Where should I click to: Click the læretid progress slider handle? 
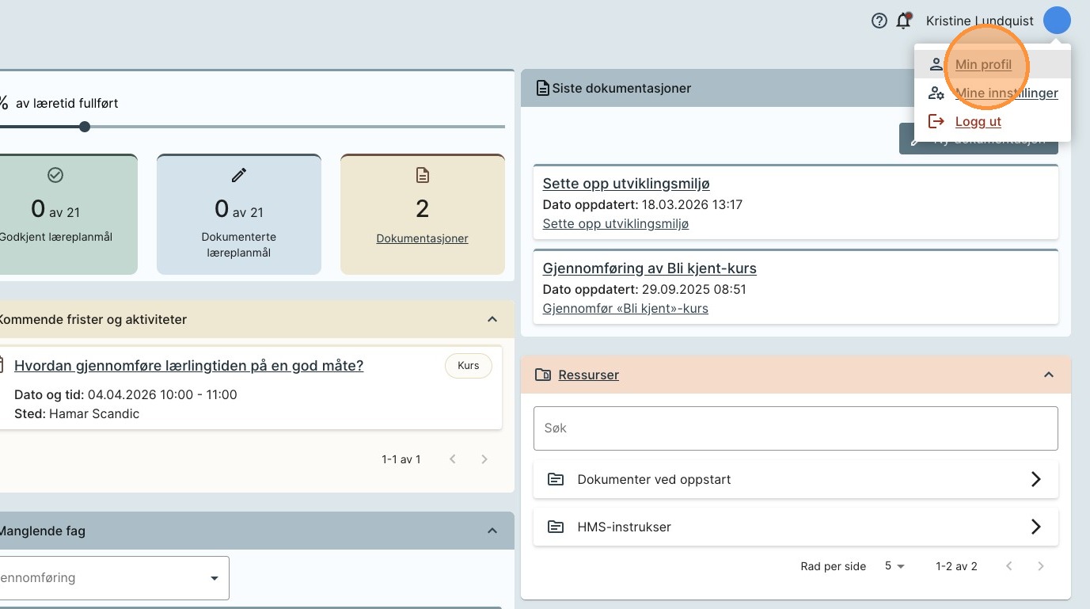(x=85, y=127)
